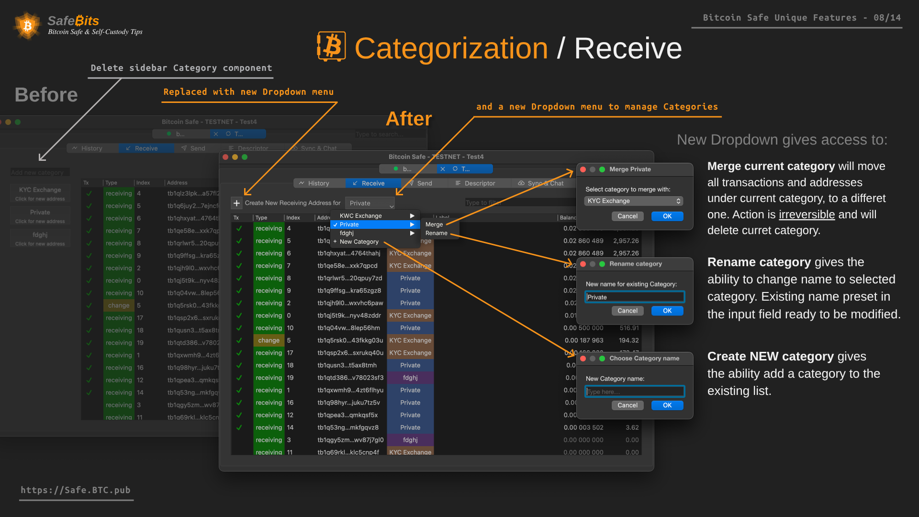Open the KYC Exchange merge target combo box
Image resolution: width=919 pixels, height=517 pixels.
[x=633, y=201]
